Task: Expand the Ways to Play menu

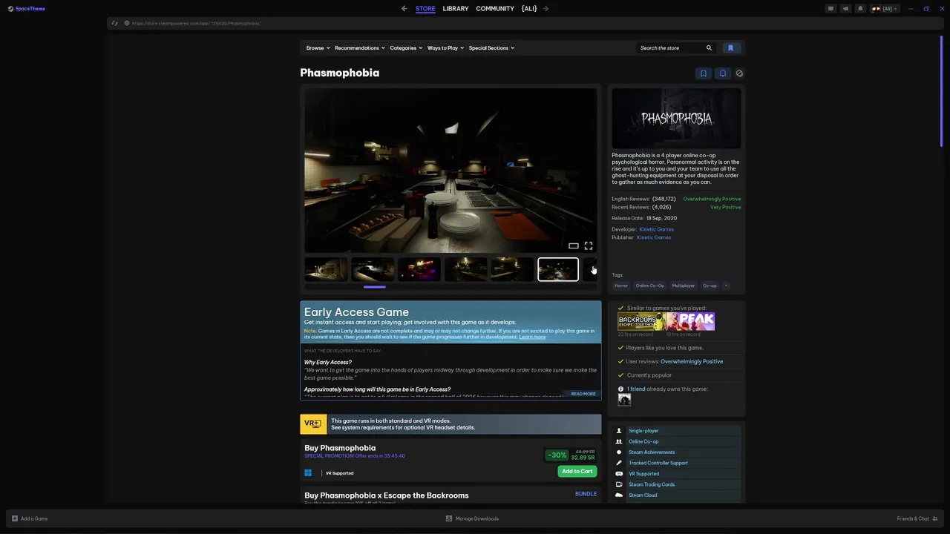Action: pos(445,48)
